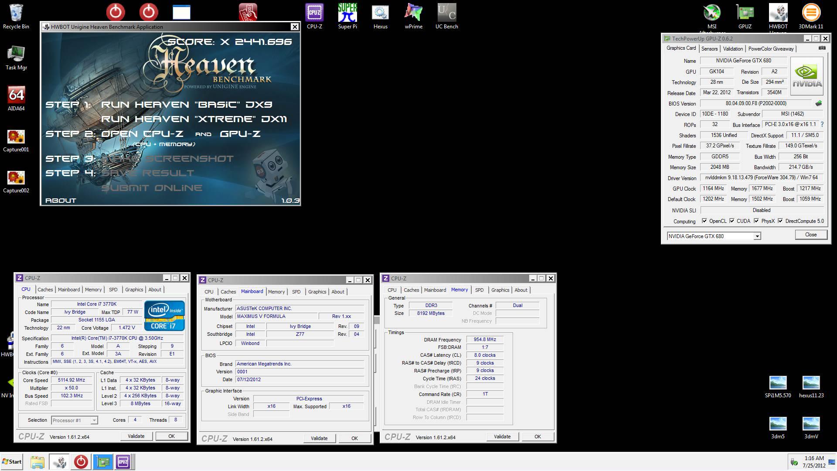The image size is (837, 471).
Task: Toggle the CUDA checkbox
Action: [732, 221]
